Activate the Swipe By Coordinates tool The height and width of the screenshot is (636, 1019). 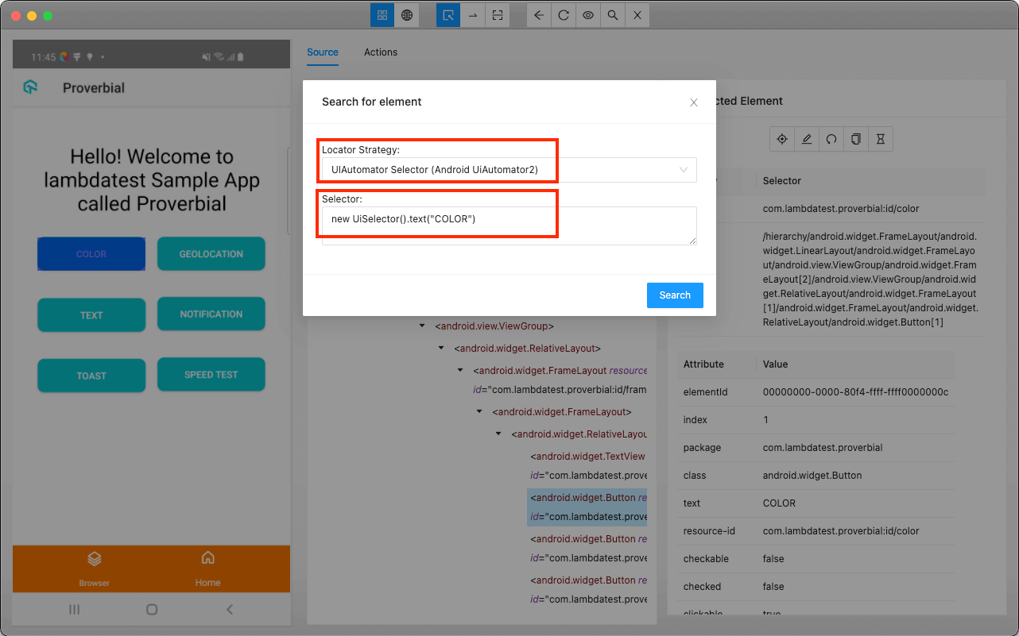[x=473, y=14]
